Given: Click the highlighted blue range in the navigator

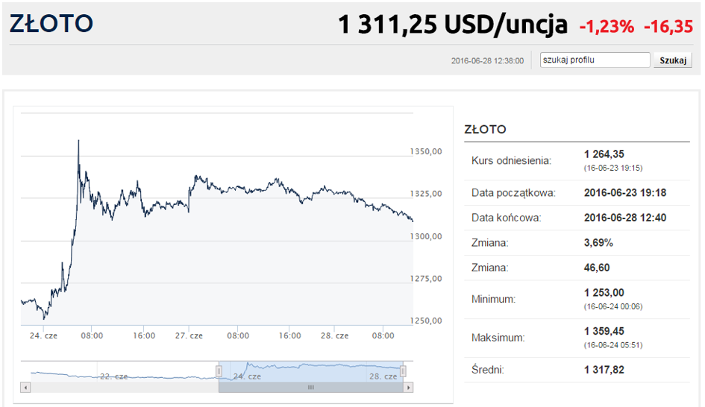Looking at the screenshot, I should [310, 371].
